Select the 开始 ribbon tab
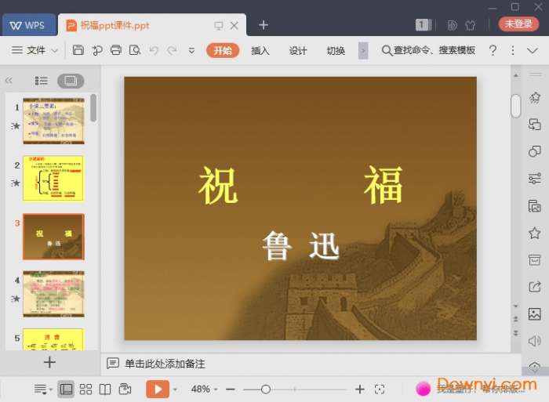This screenshot has height=402, width=549. [223, 50]
